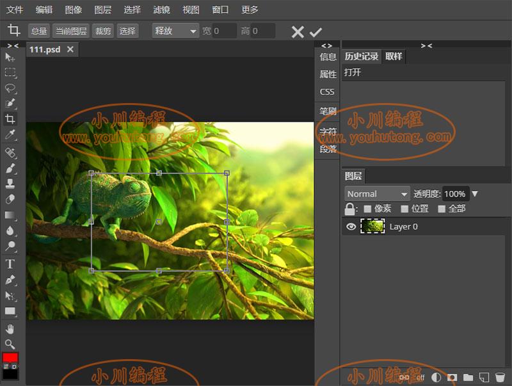Collapse the left toolbar with >< arrows
This screenshot has width=512, height=386.
point(13,45)
